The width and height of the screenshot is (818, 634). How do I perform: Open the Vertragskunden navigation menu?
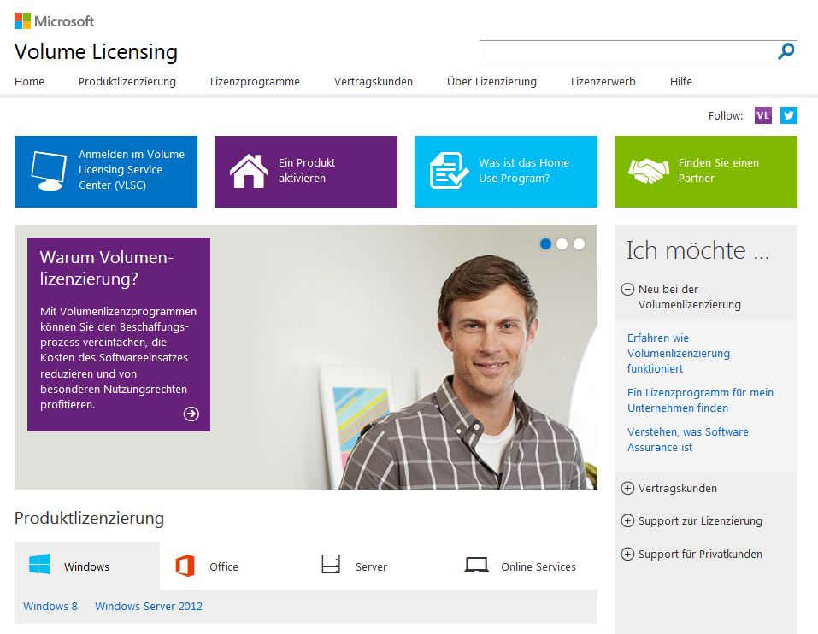click(374, 82)
